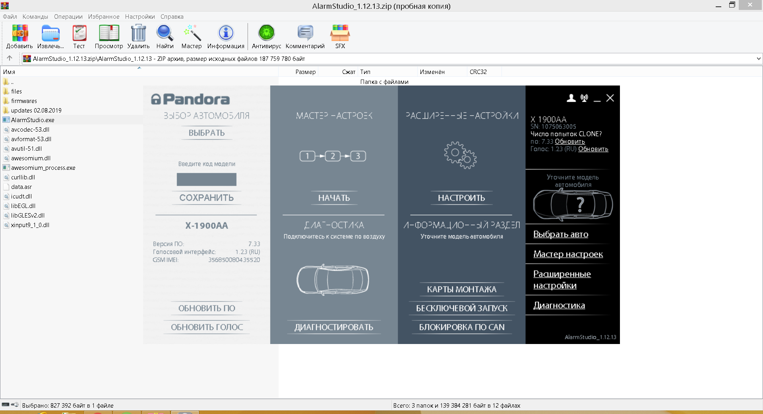
Task: Open the archive Comment icon
Action: click(305, 33)
